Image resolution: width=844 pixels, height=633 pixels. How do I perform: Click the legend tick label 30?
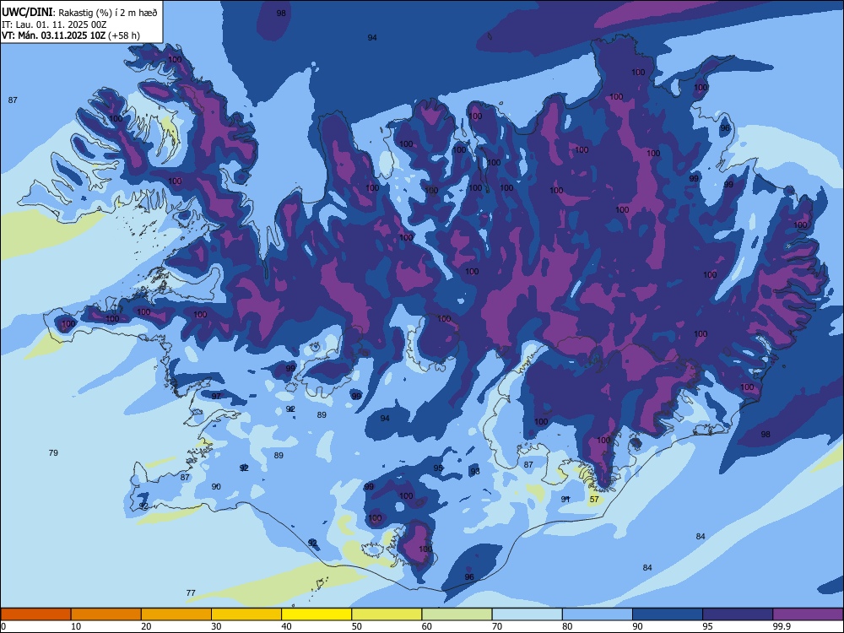point(216,626)
